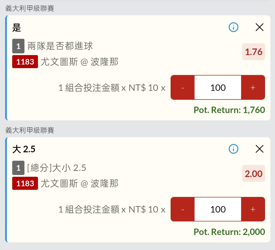Select 尤文圖斯 @ 波隆那 match in first card
This screenshot has width=275, height=250.
(79, 62)
